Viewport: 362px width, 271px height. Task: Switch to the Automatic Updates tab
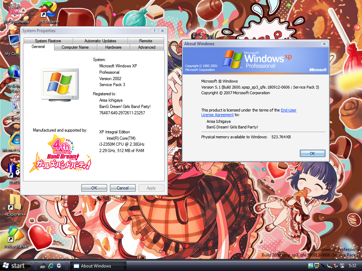(100, 41)
